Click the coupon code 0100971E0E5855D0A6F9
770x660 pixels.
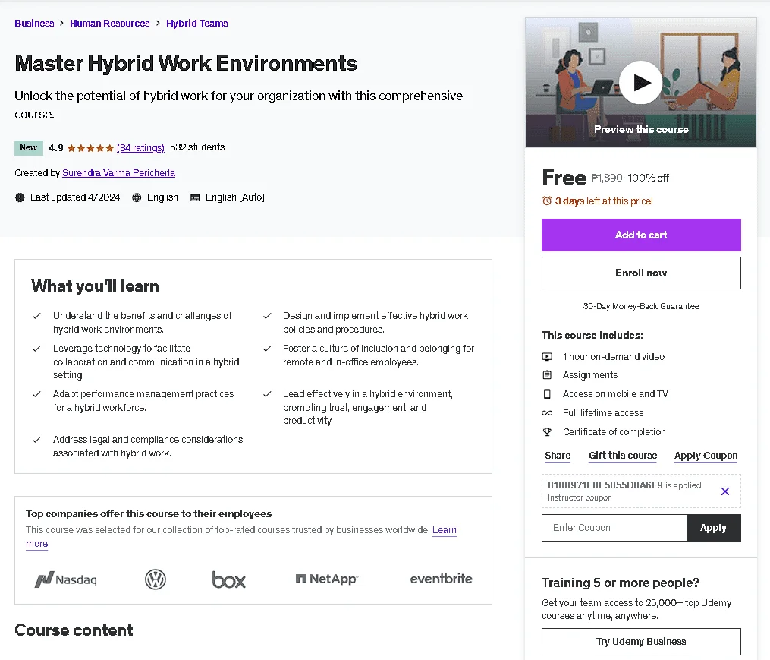pyautogui.click(x=605, y=485)
